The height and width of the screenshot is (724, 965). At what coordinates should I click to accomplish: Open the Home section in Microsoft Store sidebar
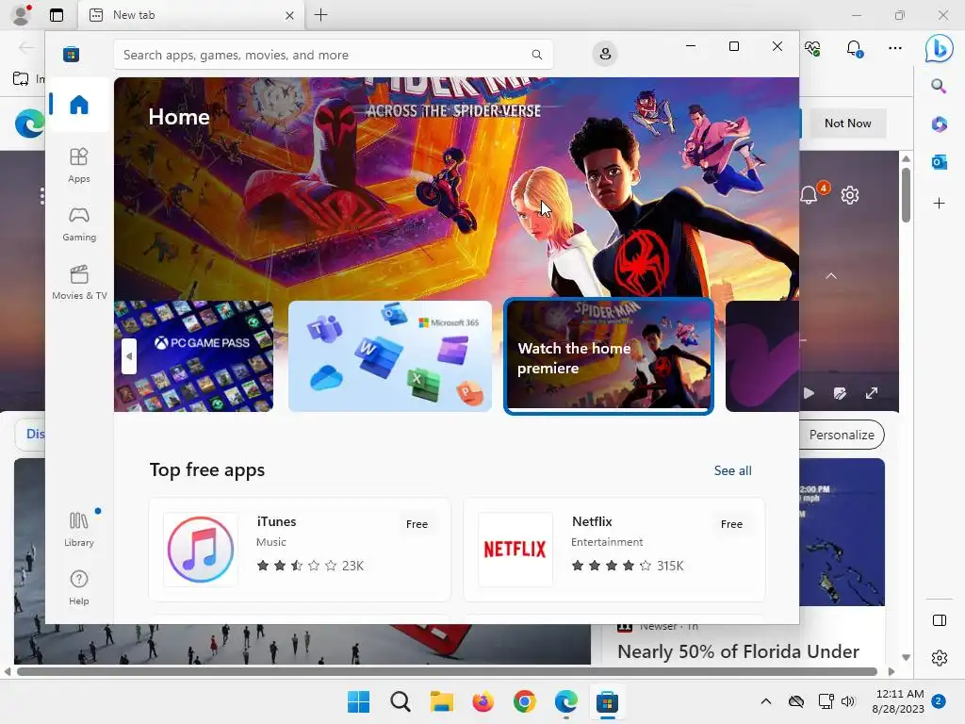click(79, 105)
